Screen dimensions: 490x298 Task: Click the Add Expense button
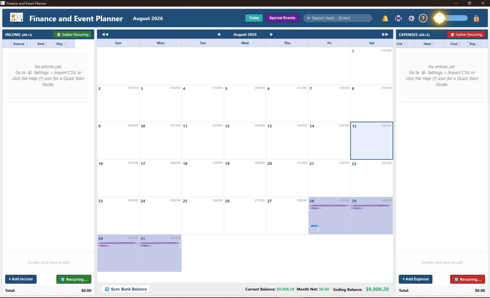(416, 279)
